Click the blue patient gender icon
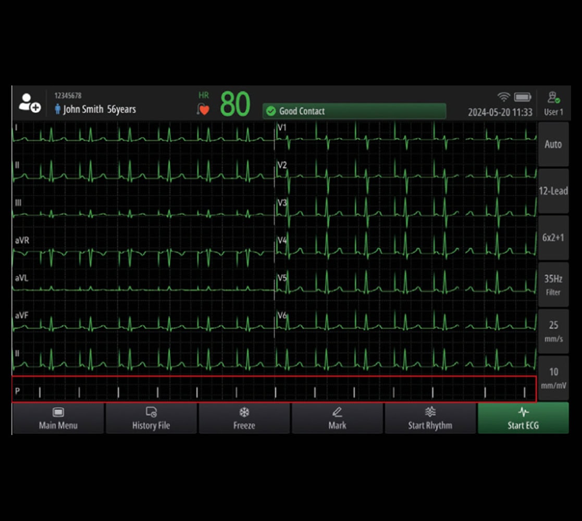The width and height of the screenshot is (582, 521). pos(58,109)
